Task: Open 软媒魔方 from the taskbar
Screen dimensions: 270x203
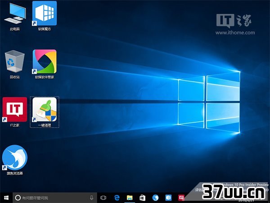Action: 168,198
